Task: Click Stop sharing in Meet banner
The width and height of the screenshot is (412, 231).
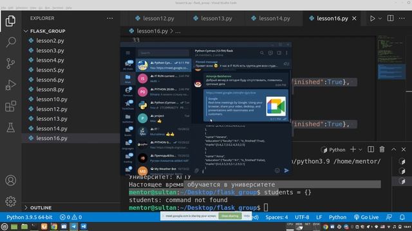Action: click(x=230, y=216)
